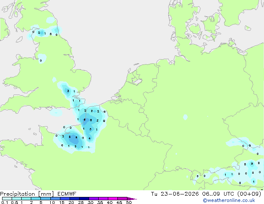Click the above-50 mm arrow at legend end
This screenshot has height=204, width=264.
pos(132,199)
